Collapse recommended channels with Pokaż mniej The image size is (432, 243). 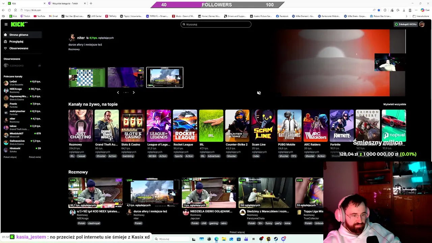35,157
